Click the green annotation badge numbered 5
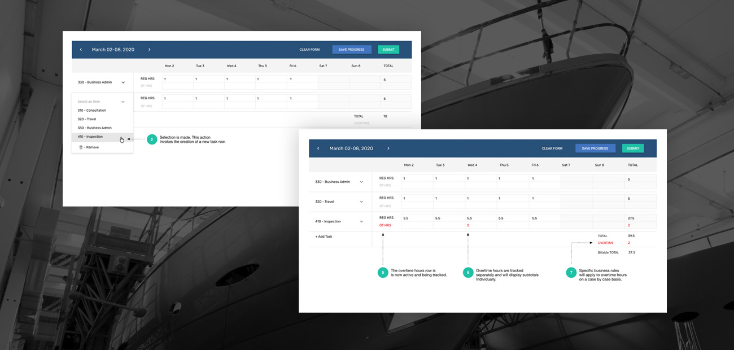Image resolution: width=734 pixels, height=350 pixels. [x=383, y=273]
